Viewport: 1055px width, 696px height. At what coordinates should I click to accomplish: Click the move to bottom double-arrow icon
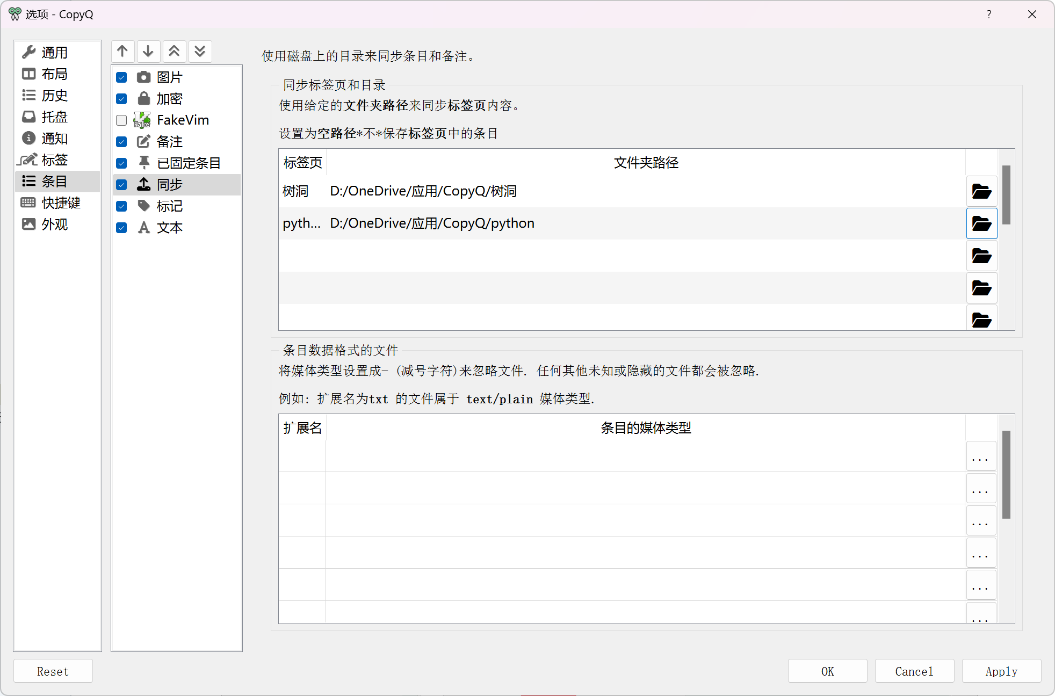coord(200,52)
